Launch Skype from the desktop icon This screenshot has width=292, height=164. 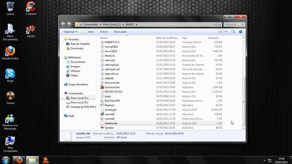coord(10,75)
